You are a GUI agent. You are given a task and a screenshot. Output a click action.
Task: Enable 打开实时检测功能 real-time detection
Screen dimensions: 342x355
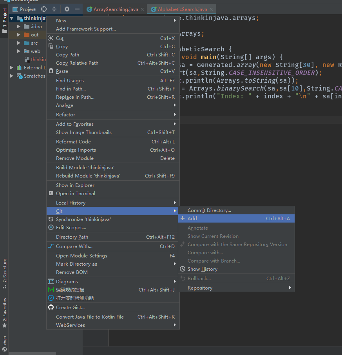[74, 298]
